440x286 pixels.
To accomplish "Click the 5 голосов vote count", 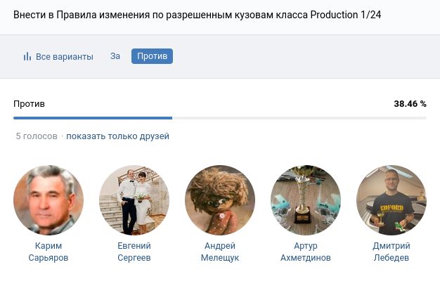I will pos(37,136).
